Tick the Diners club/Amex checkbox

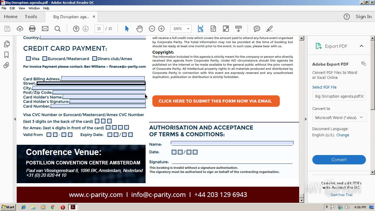click(x=95, y=58)
